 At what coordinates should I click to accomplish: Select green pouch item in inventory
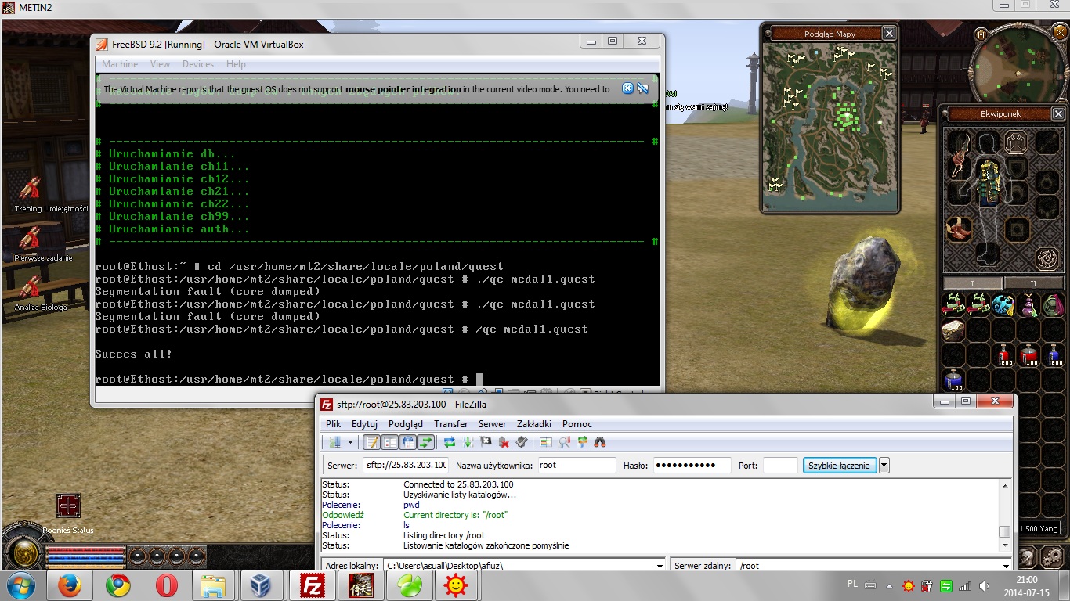pos(1054,305)
